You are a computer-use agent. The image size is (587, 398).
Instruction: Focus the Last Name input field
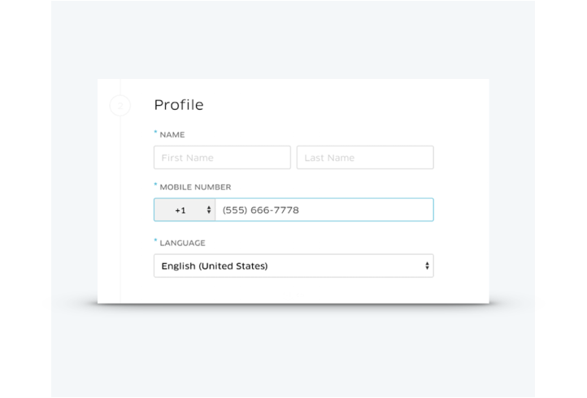tap(365, 157)
